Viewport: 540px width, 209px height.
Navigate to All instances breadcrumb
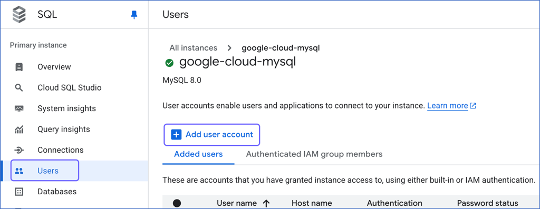(193, 48)
